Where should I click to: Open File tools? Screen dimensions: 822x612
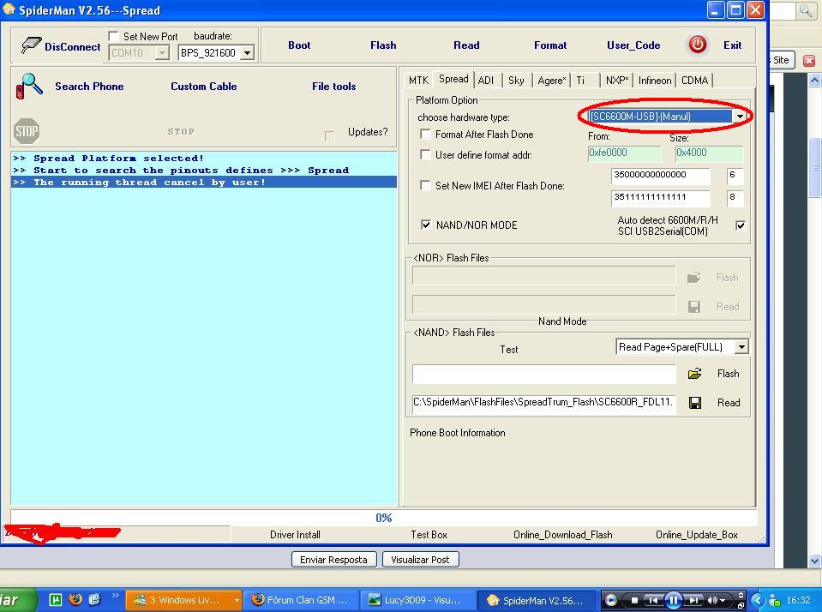pyautogui.click(x=334, y=87)
